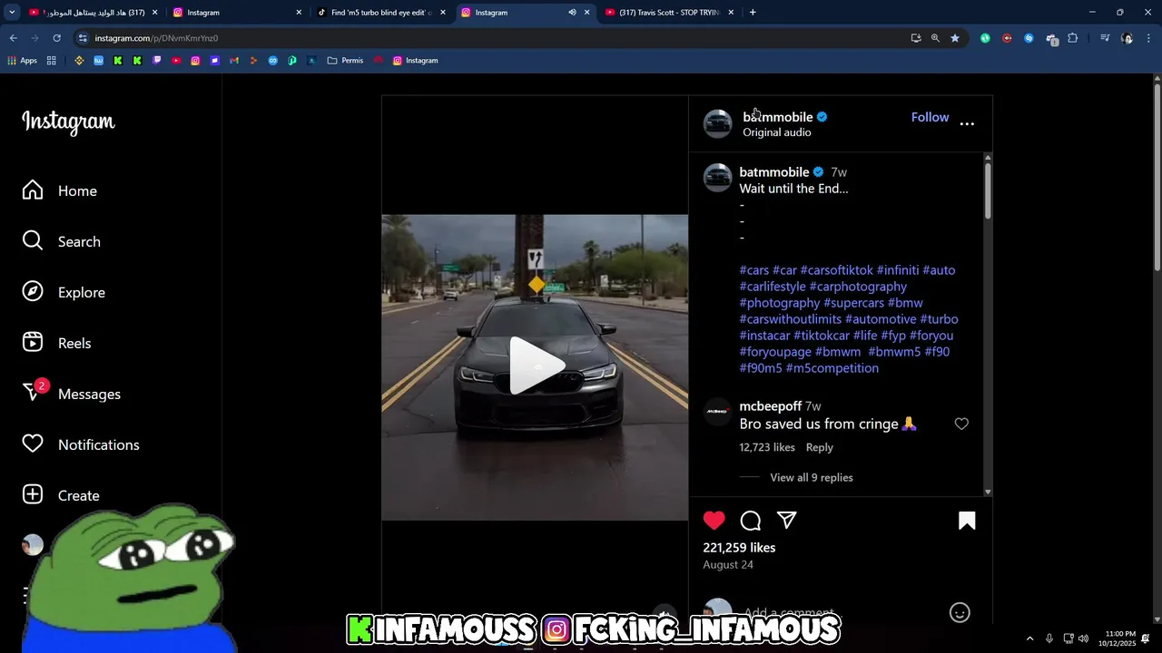
Task: Open the #carphotography hashtag
Action: tap(858, 287)
